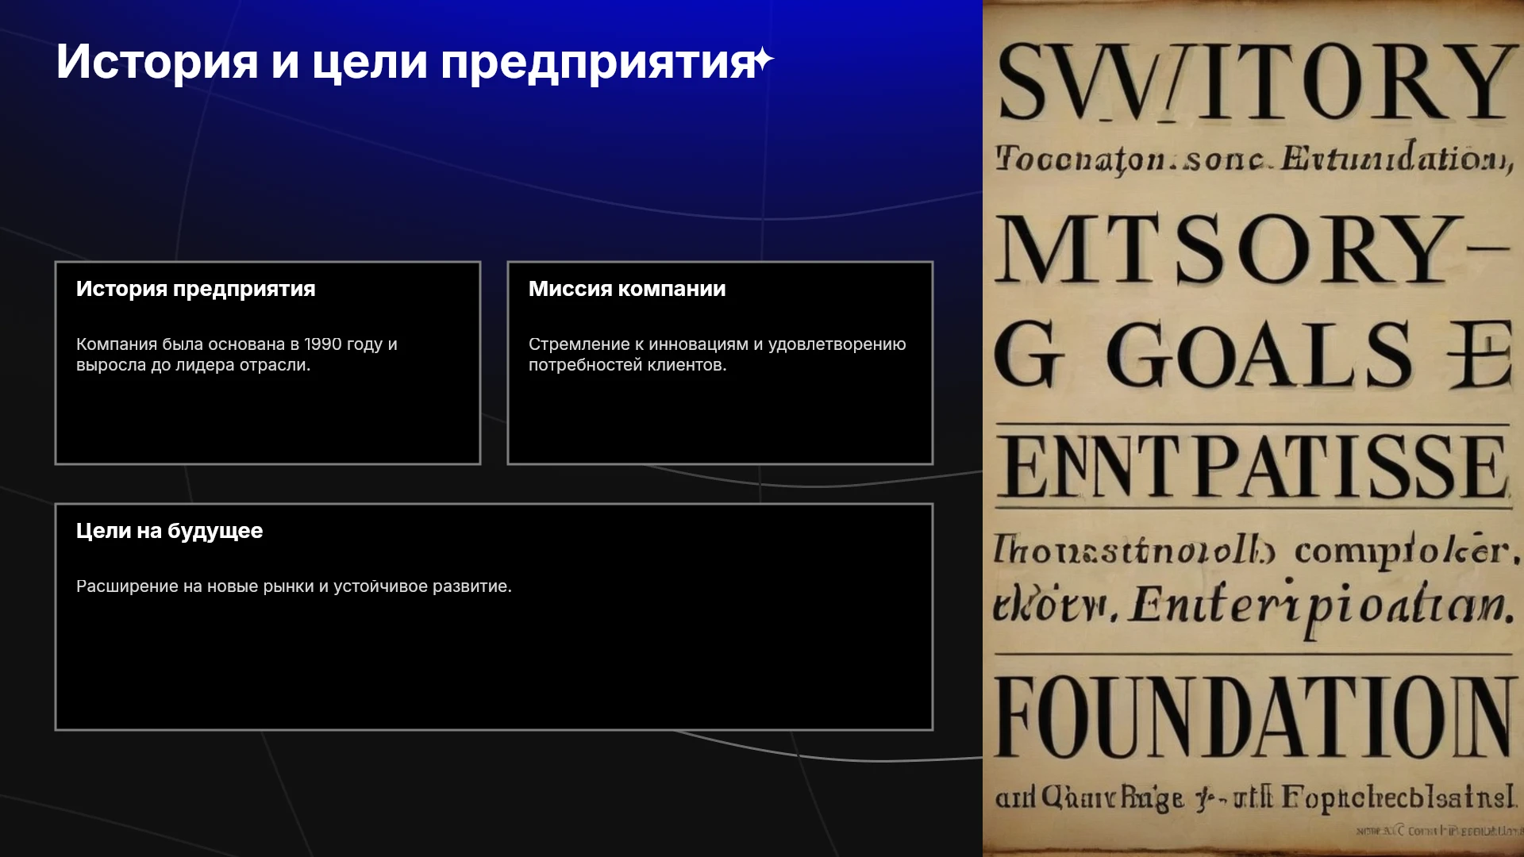This screenshot has height=857, width=1524.
Task: Click the word GOALS in the poster image
Action: click(x=1260, y=355)
